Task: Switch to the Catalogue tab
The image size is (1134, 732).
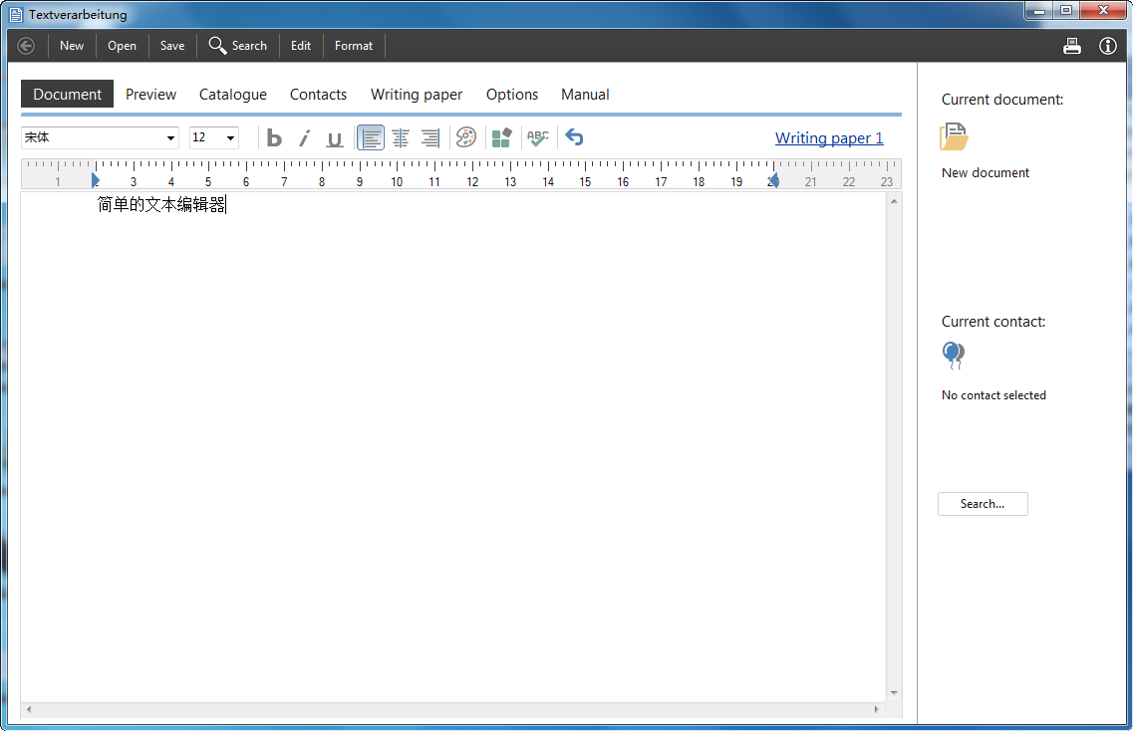Action: point(233,94)
